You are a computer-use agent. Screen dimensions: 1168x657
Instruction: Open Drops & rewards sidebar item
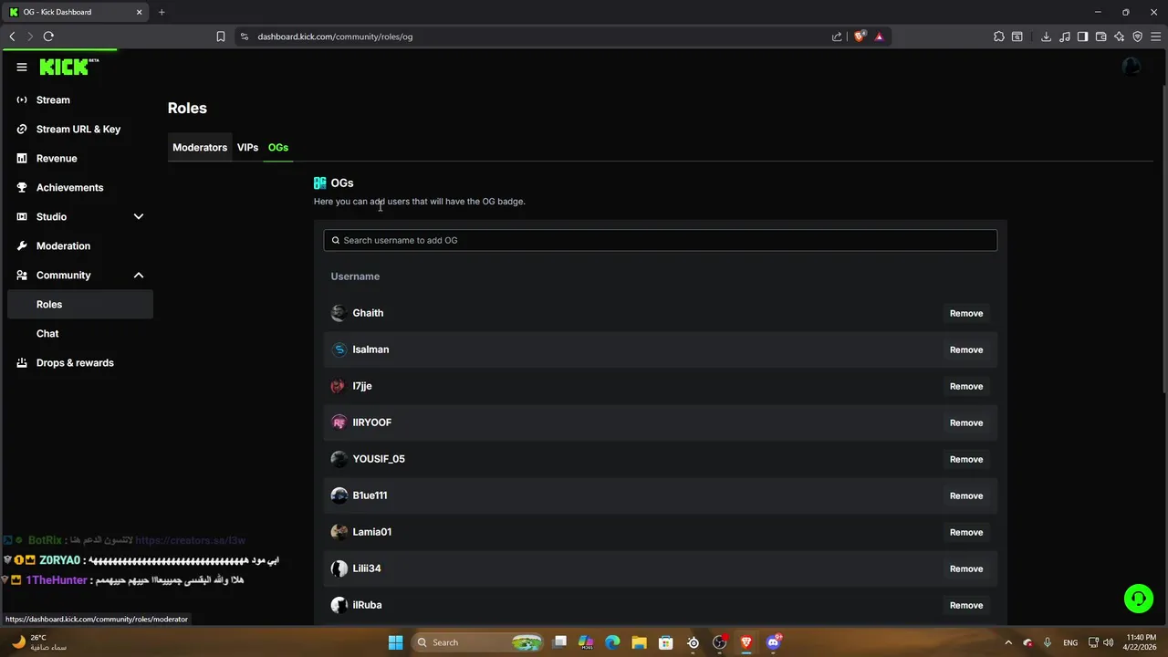pyautogui.click(x=80, y=362)
